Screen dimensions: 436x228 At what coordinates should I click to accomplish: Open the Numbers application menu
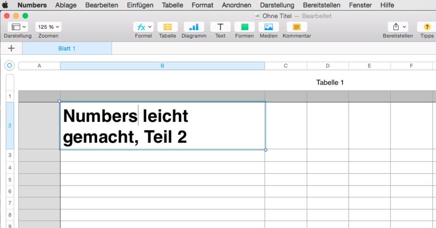coord(32,5)
